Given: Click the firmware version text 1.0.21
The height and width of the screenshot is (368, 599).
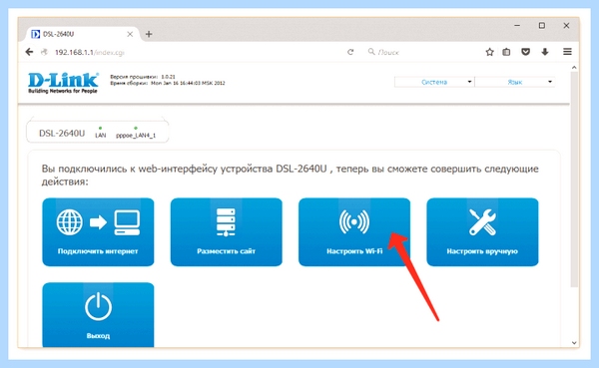Looking at the screenshot, I should pos(168,77).
